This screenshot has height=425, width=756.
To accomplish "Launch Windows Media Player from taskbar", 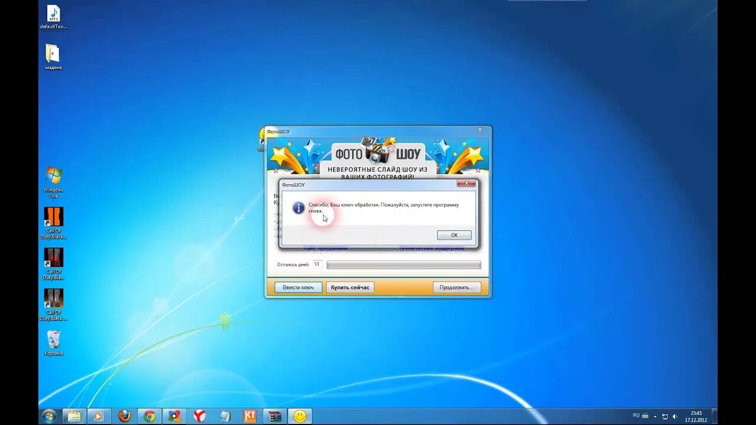I will 99,416.
